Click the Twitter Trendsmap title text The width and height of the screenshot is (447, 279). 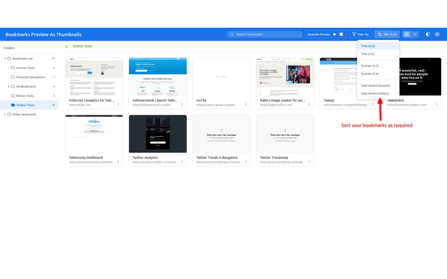(x=274, y=158)
